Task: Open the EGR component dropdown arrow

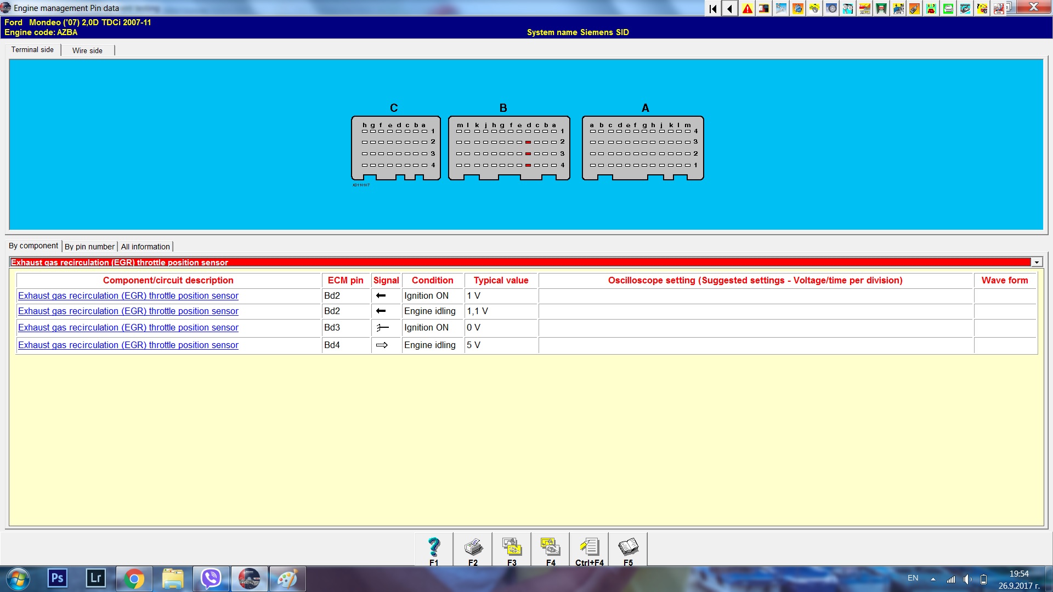Action: pos(1037,263)
